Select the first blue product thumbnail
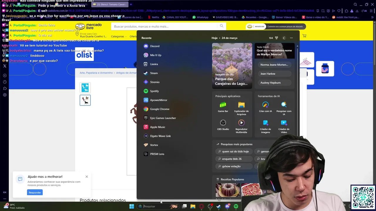376x211 pixels. 85,88
